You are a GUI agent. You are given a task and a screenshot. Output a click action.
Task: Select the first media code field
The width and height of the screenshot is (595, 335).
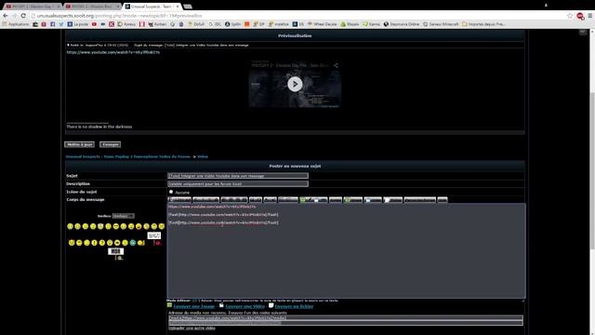[x=346, y=318]
